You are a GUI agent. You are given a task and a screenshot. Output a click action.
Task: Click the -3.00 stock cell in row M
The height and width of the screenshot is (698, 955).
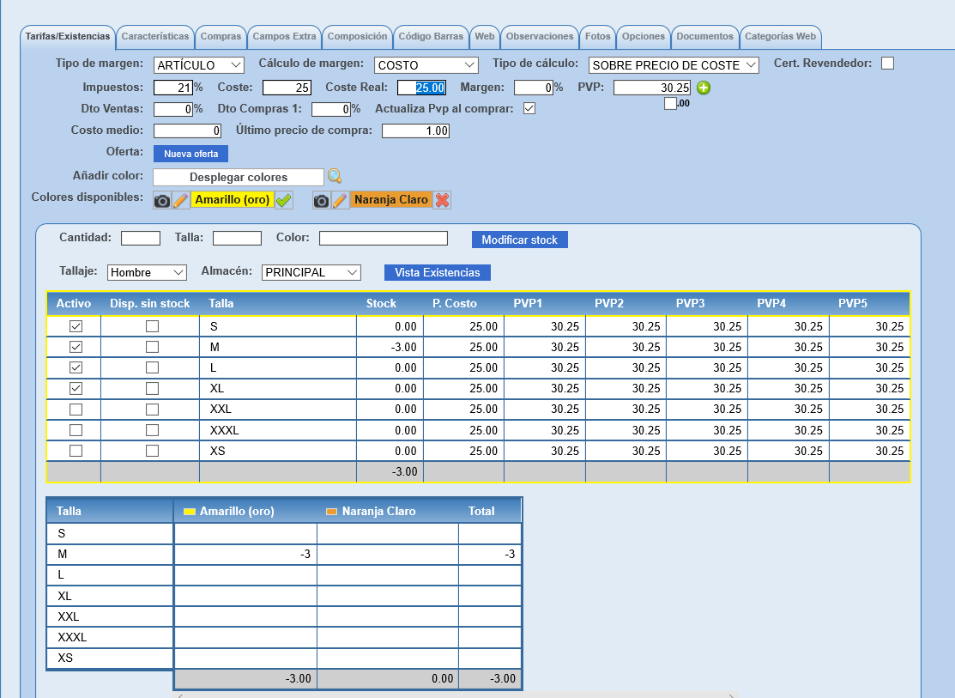(x=390, y=347)
